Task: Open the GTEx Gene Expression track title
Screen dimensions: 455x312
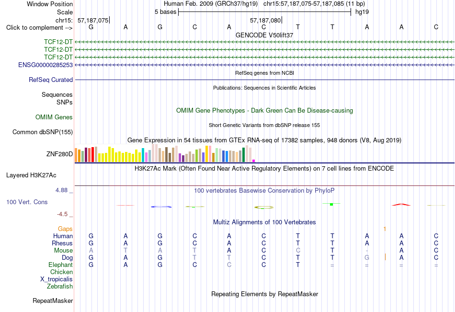Action: click(x=264, y=140)
